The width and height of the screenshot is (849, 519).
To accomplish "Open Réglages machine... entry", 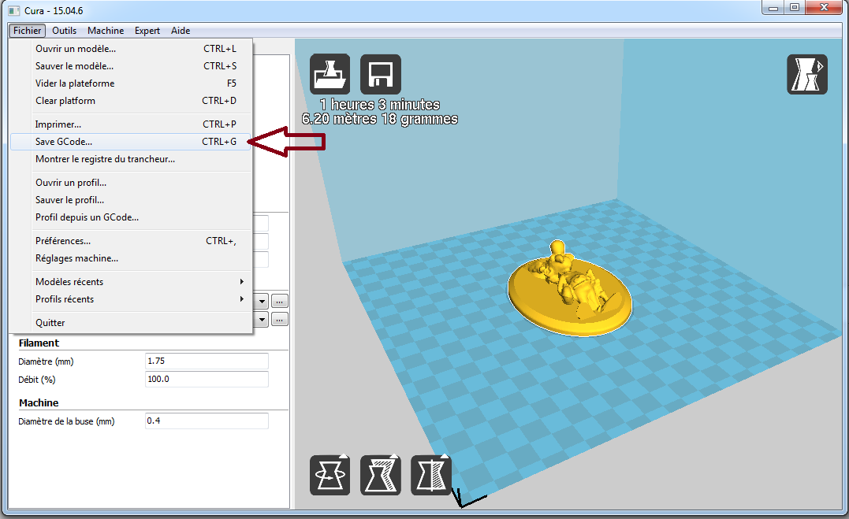I will 131,258.
